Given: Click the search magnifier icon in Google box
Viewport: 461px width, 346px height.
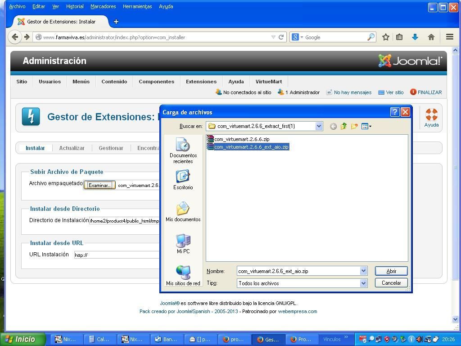Looking at the screenshot, I should [x=371, y=37].
